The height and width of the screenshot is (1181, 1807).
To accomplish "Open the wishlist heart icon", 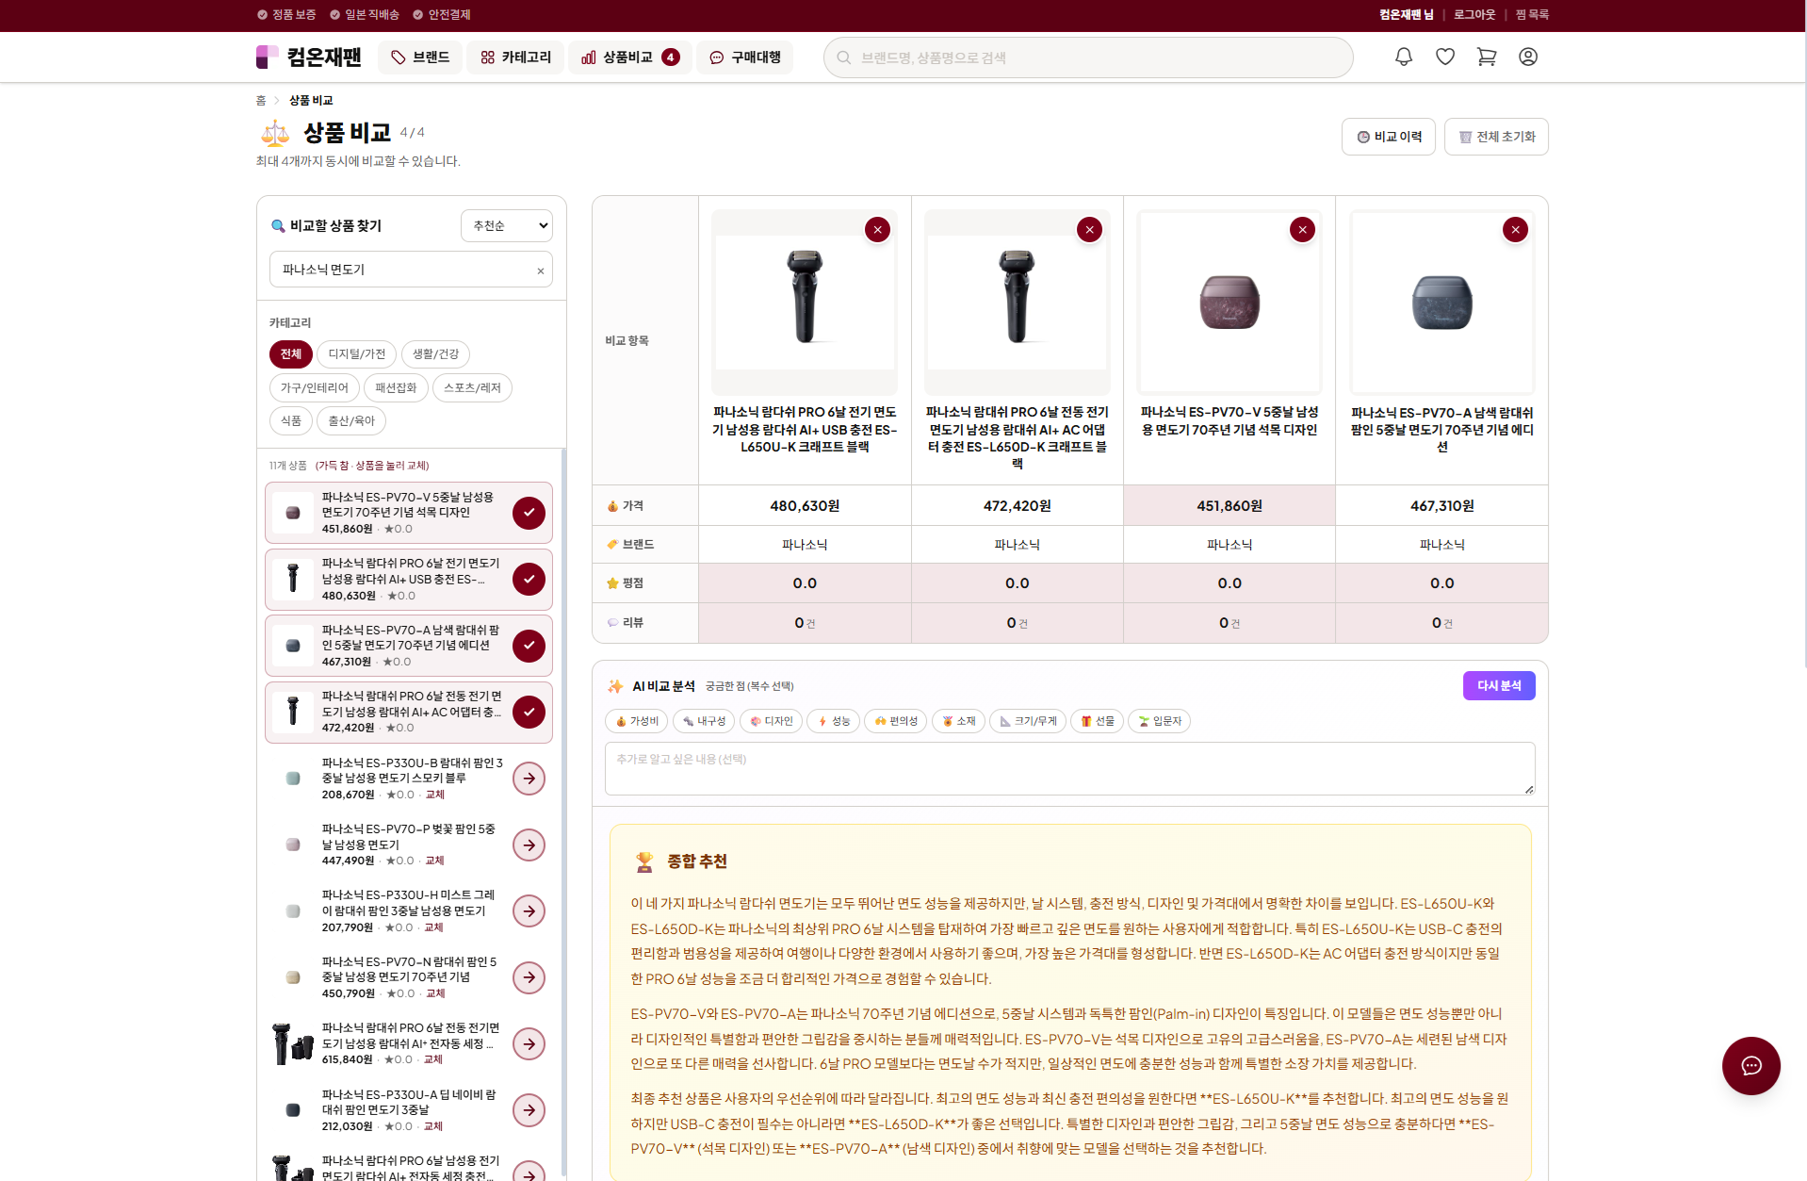I will 1444,57.
